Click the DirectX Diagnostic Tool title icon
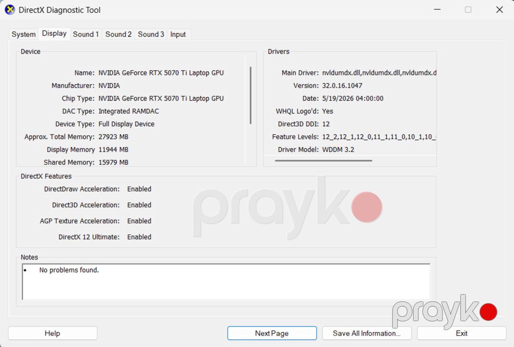Viewport: 514px width, 347px height. click(x=10, y=10)
